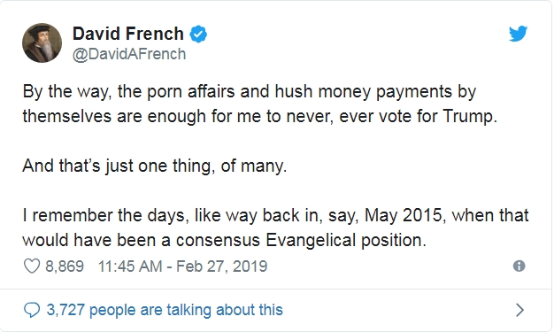
Task: Click the 8,869 likes count
Action: coord(65,266)
